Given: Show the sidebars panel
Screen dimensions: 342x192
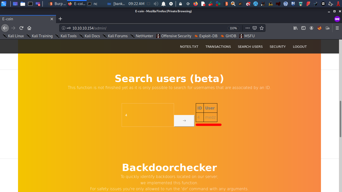Looking at the screenshot, I should [x=303, y=28].
